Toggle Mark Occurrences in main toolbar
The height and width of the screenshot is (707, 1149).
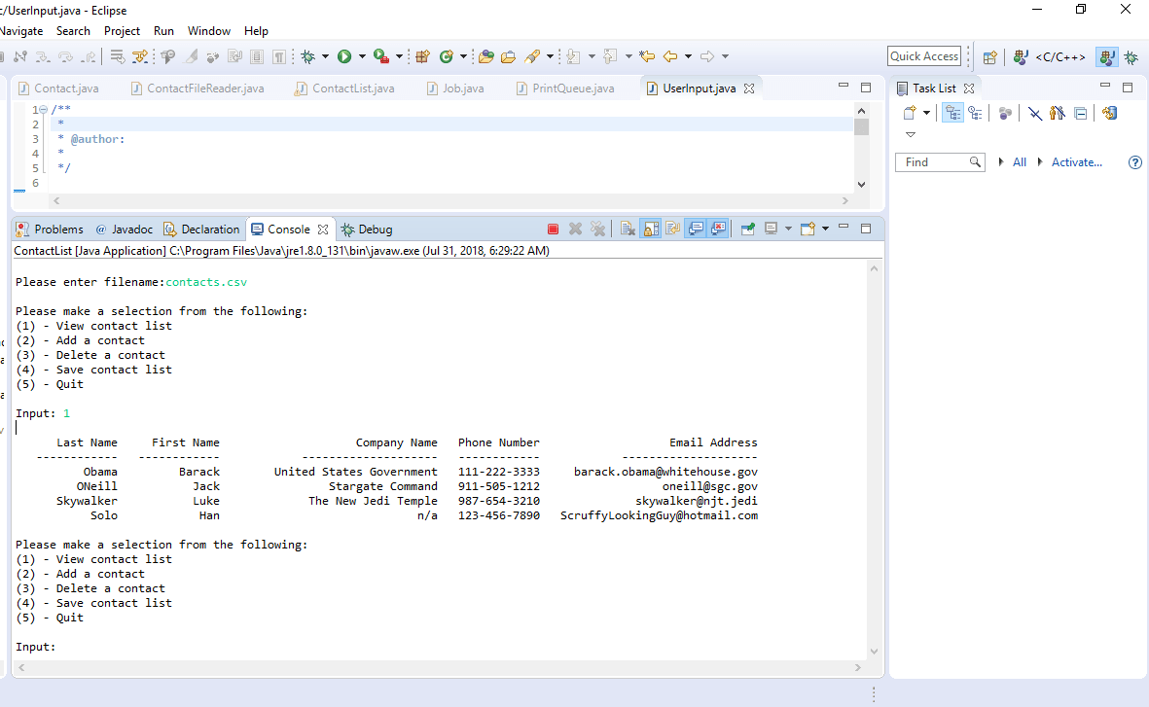click(x=192, y=56)
